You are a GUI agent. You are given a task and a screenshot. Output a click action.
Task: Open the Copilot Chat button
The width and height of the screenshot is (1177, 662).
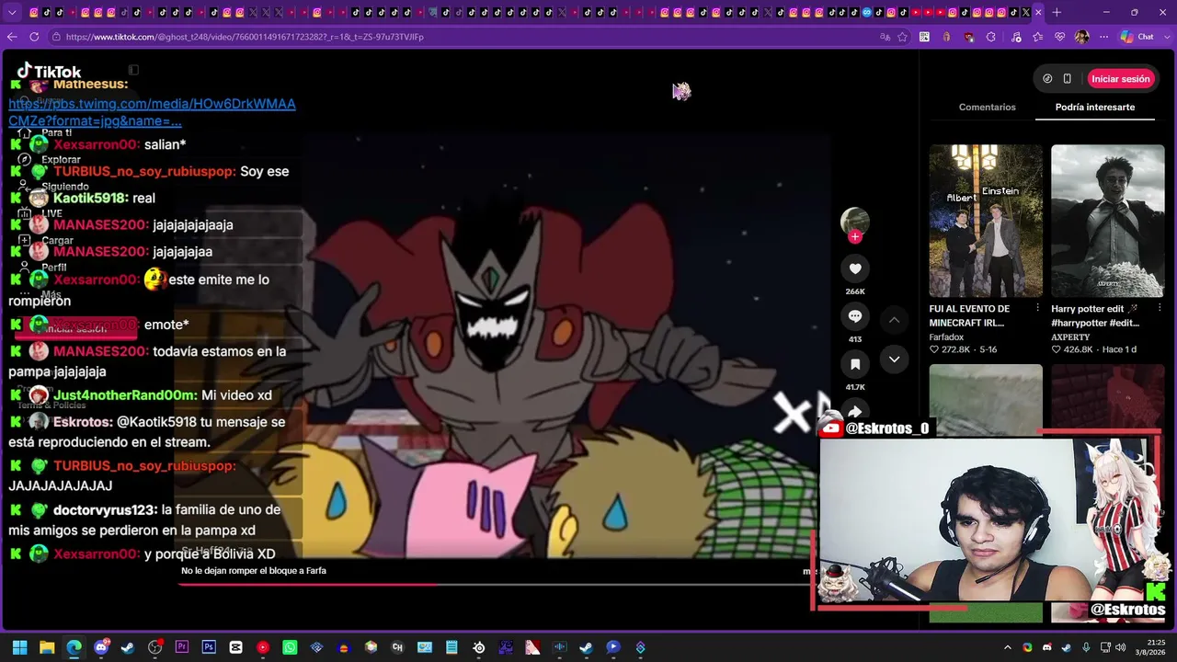[1137, 37]
